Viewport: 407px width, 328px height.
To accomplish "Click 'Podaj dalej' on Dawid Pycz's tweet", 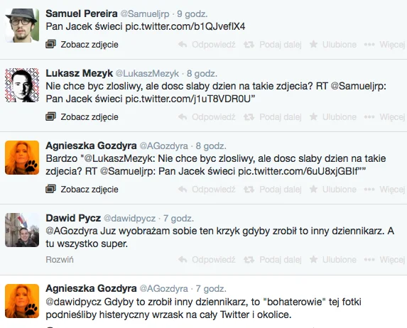I will click(x=281, y=260).
